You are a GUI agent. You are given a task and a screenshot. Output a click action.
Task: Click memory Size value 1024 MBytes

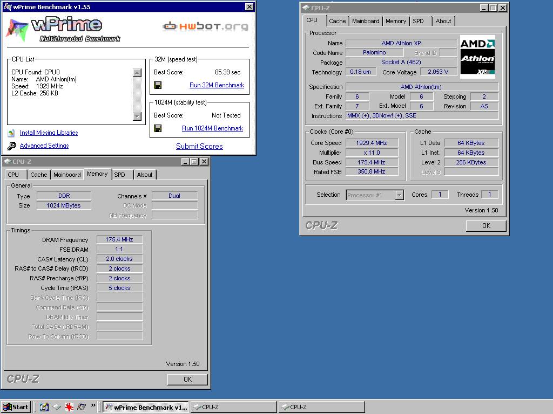pyautogui.click(x=64, y=205)
